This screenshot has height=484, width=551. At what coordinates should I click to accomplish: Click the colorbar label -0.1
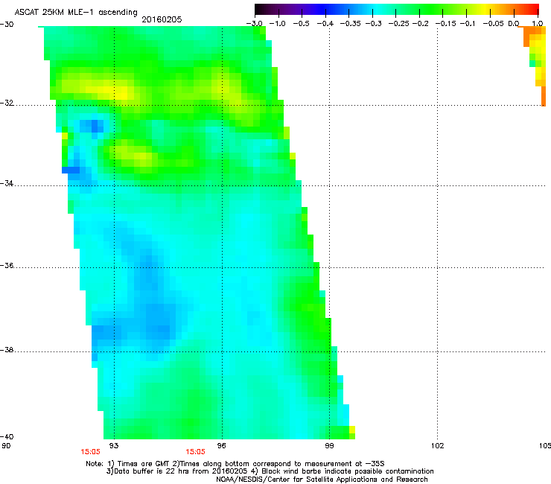[468, 24]
